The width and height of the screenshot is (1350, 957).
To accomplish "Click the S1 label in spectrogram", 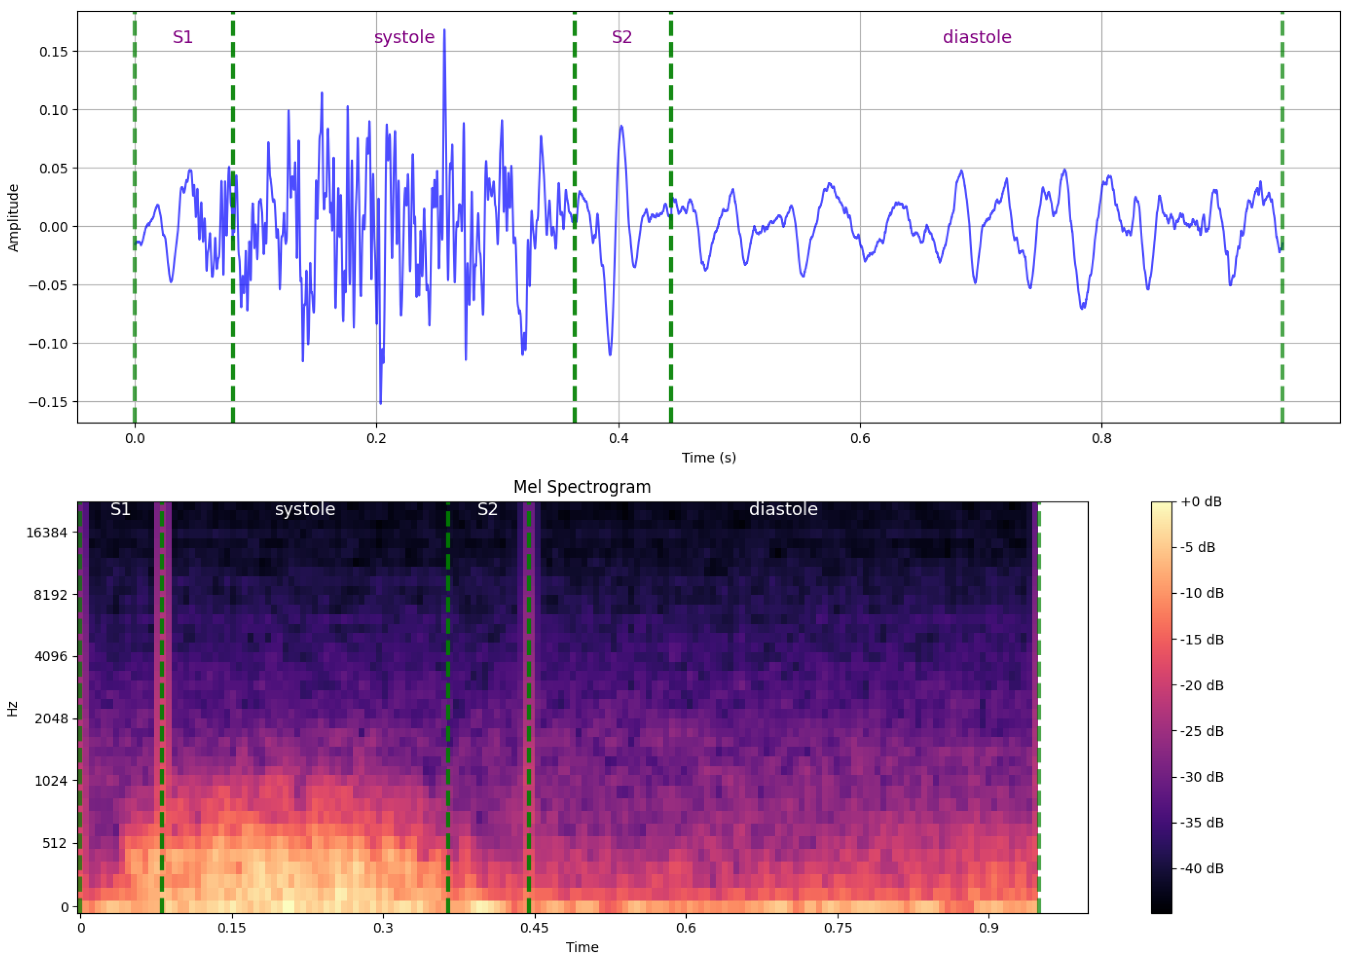I will point(120,509).
